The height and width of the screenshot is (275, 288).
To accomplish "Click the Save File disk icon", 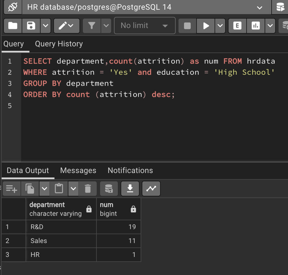I will (31, 26).
